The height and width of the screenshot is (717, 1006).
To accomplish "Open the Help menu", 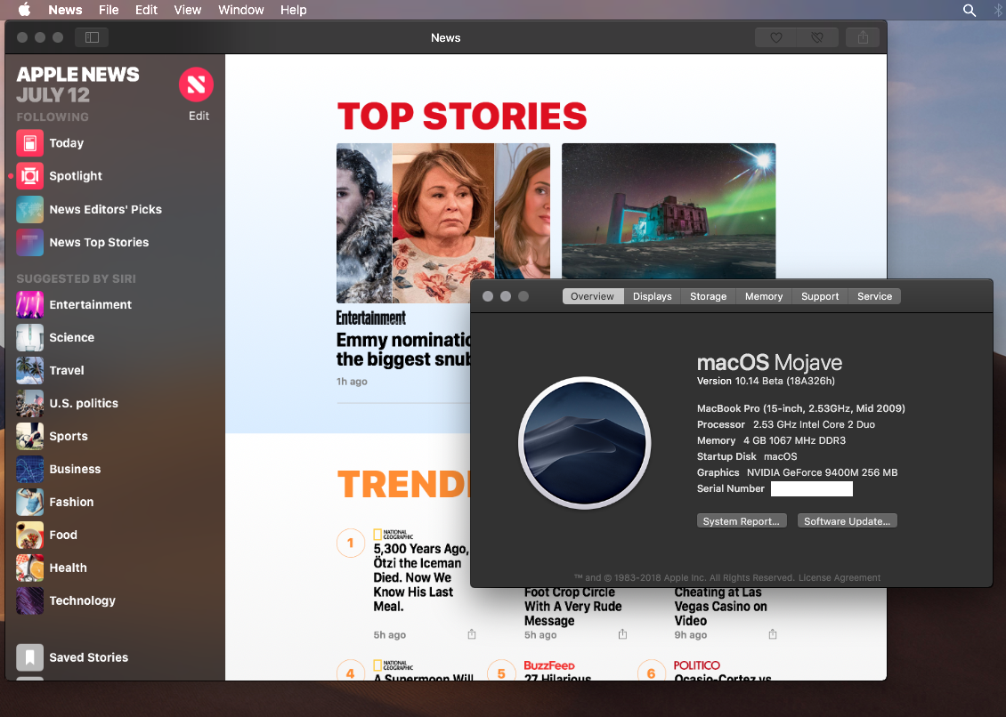I will point(293,10).
